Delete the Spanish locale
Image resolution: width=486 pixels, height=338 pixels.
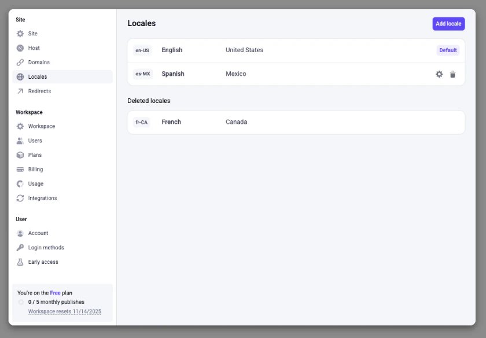(x=452, y=74)
